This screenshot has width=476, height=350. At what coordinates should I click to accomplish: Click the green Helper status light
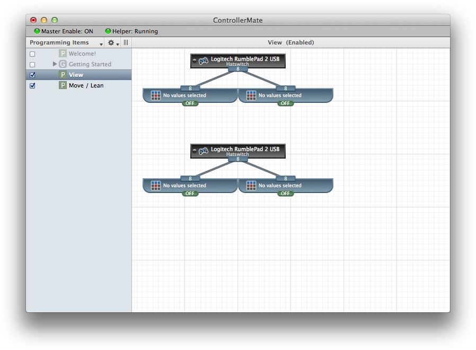pos(108,31)
